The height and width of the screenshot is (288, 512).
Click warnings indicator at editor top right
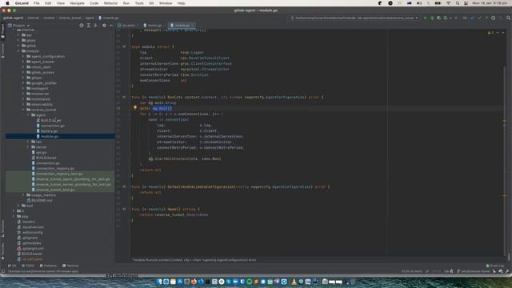point(490,33)
